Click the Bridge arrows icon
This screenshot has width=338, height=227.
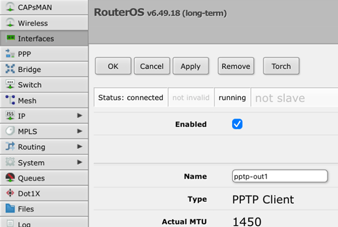[10, 69]
